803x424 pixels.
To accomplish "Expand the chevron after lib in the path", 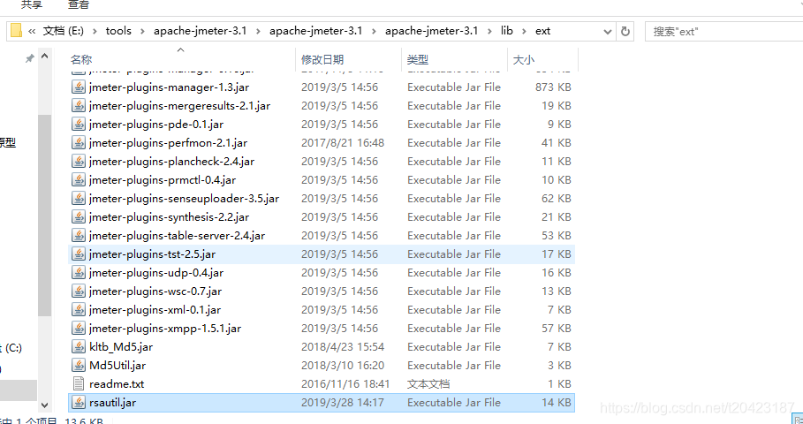I will (x=524, y=31).
